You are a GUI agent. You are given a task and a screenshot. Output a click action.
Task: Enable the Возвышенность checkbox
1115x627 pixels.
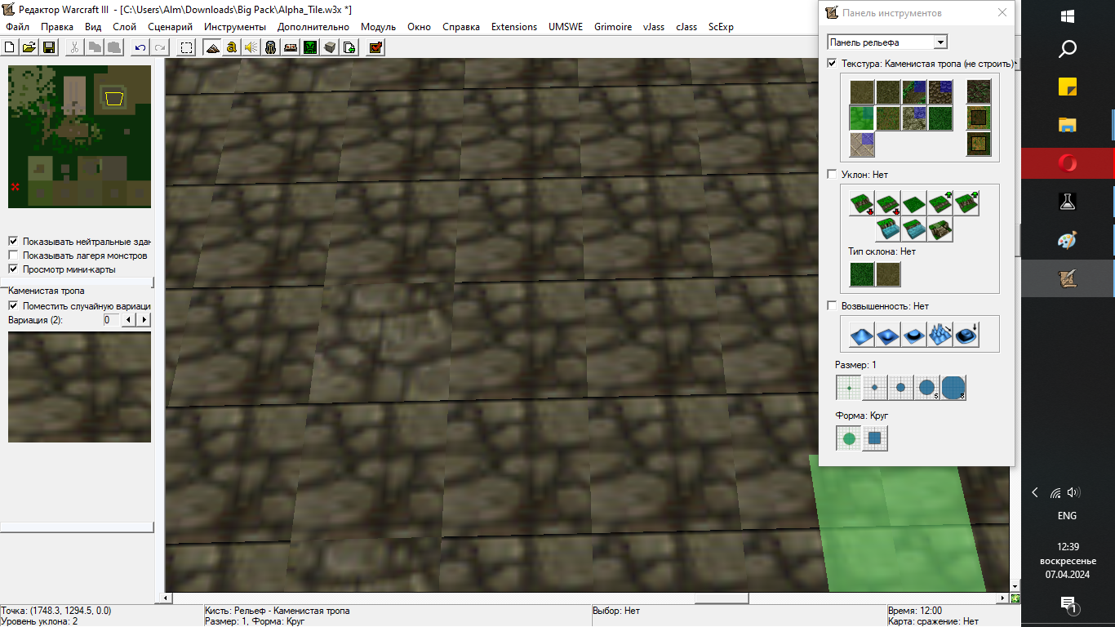(832, 306)
